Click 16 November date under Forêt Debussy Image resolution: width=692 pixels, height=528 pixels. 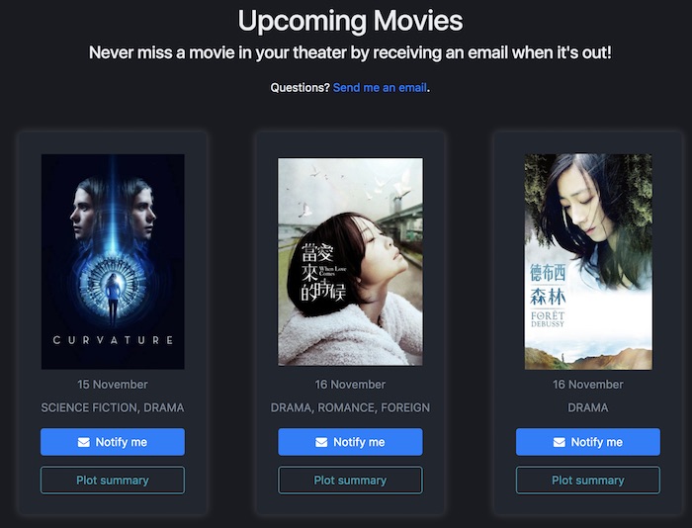point(588,385)
